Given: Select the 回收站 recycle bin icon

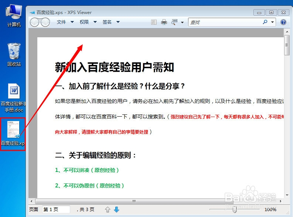Looking at the screenshot, I should point(14,55).
